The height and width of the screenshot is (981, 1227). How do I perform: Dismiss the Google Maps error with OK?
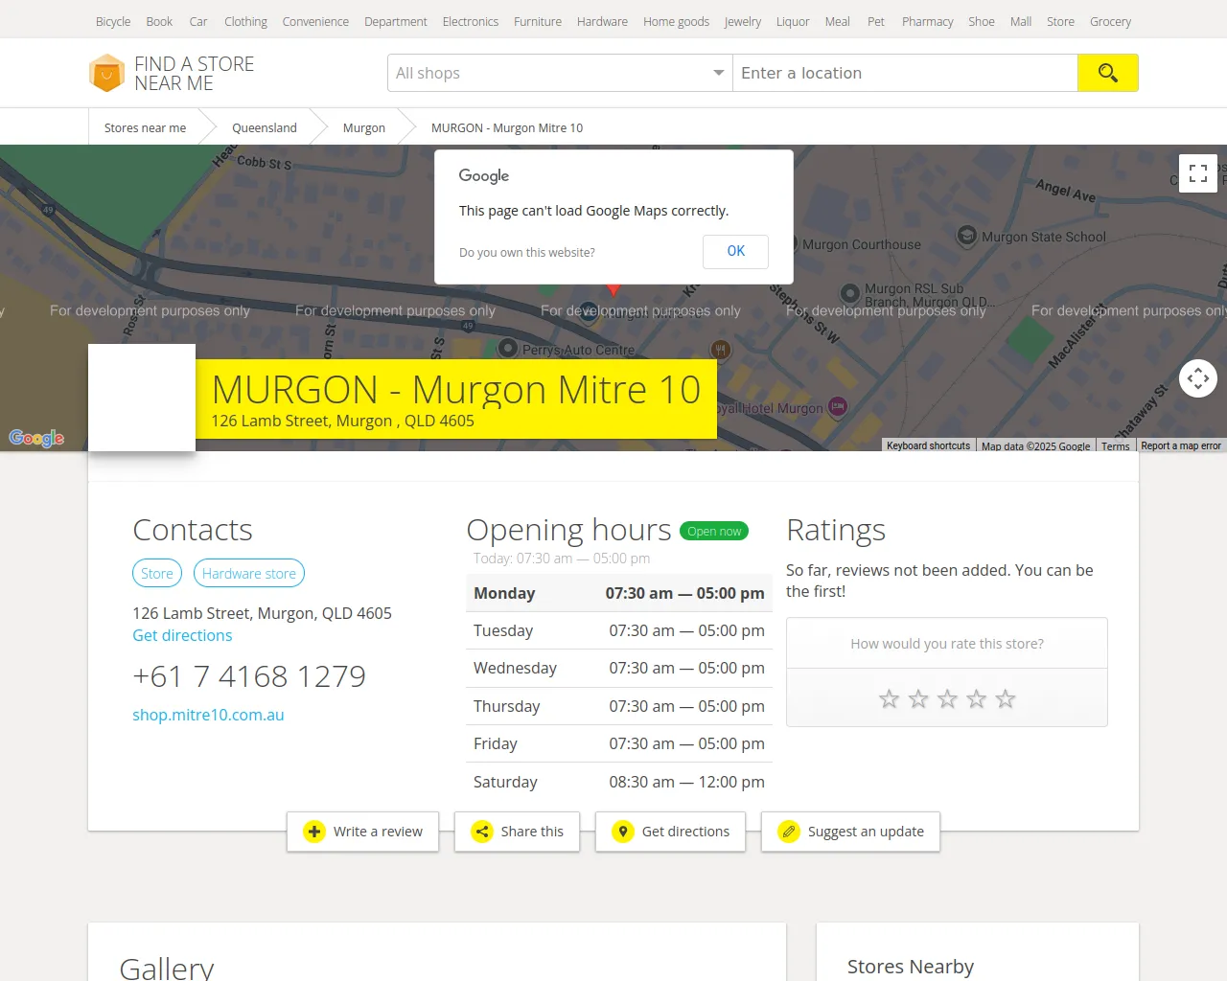click(x=735, y=251)
